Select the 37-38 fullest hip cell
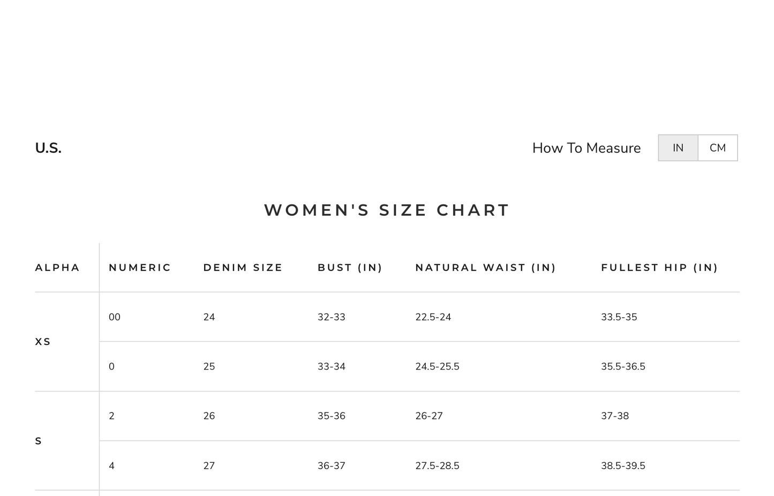Image resolution: width=774 pixels, height=496 pixels. pyautogui.click(x=614, y=416)
